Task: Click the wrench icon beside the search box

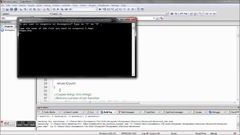Action: coord(162,18)
